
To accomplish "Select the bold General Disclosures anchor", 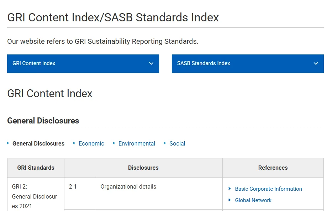I will [x=38, y=144].
